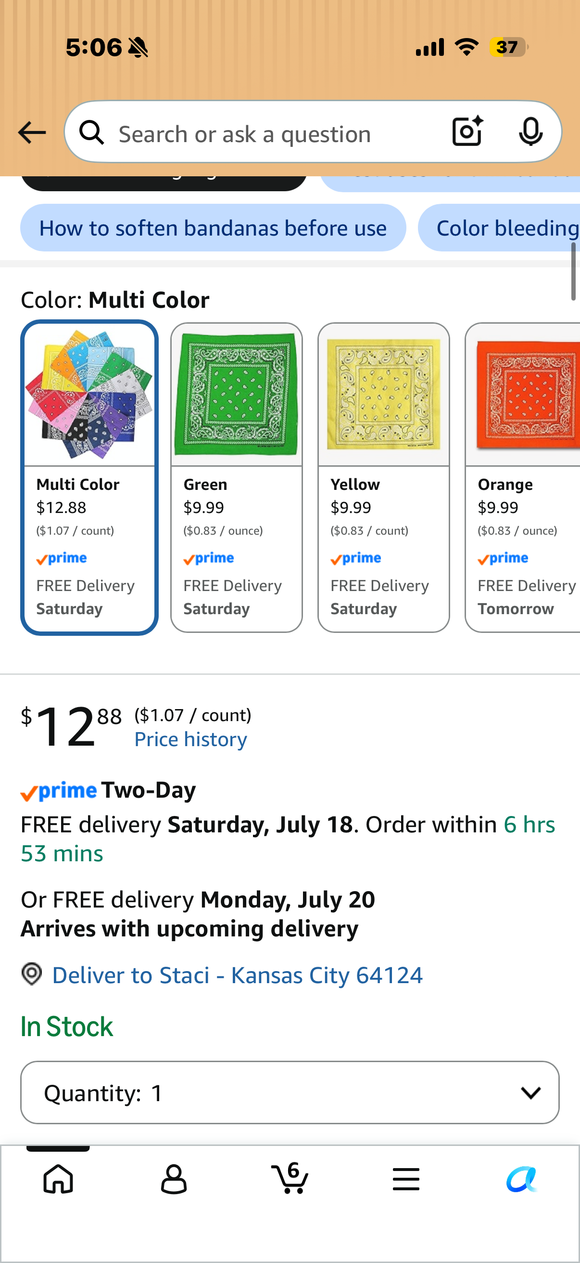580x1263 pixels.
Task: Open the hamburger menu icon
Action: 406,1179
